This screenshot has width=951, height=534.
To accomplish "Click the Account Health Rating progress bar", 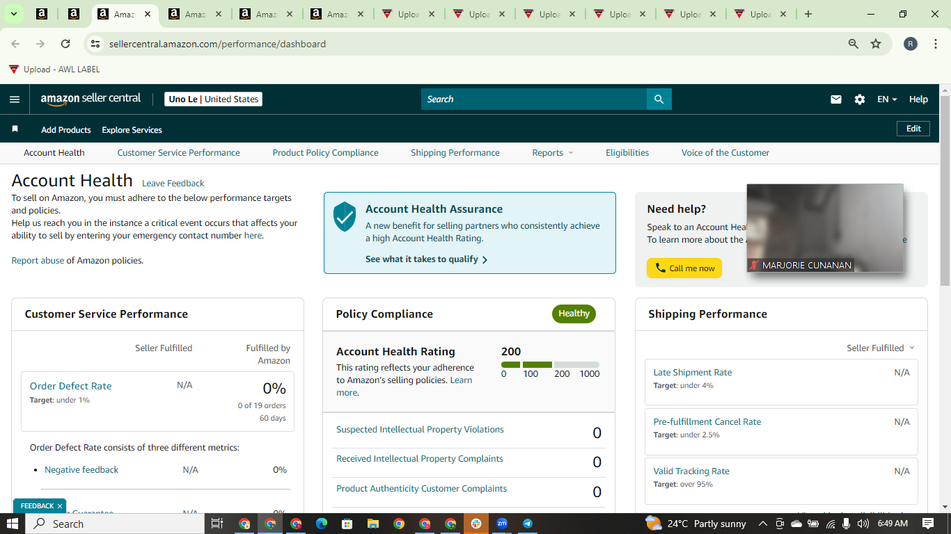I will coord(550,364).
